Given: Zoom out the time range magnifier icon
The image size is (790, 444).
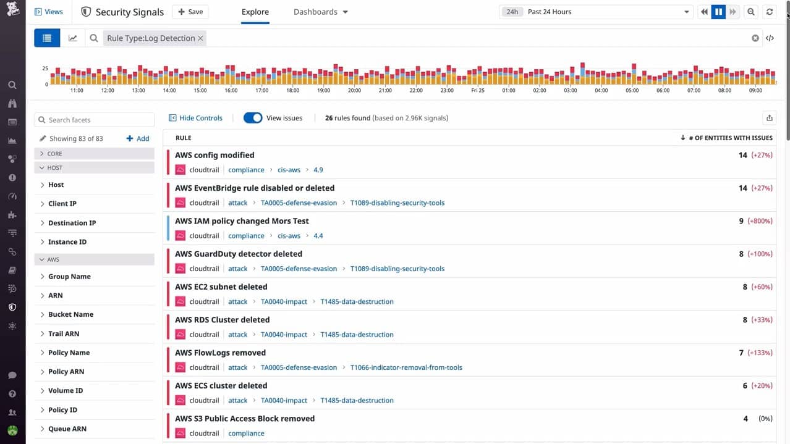Looking at the screenshot, I should pyautogui.click(x=751, y=12).
